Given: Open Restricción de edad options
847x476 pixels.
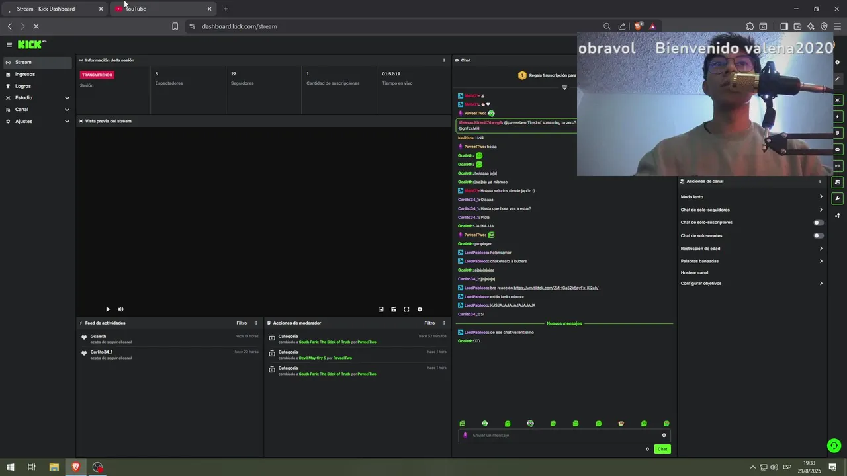Looking at the screenshot, I should [752, 249].
